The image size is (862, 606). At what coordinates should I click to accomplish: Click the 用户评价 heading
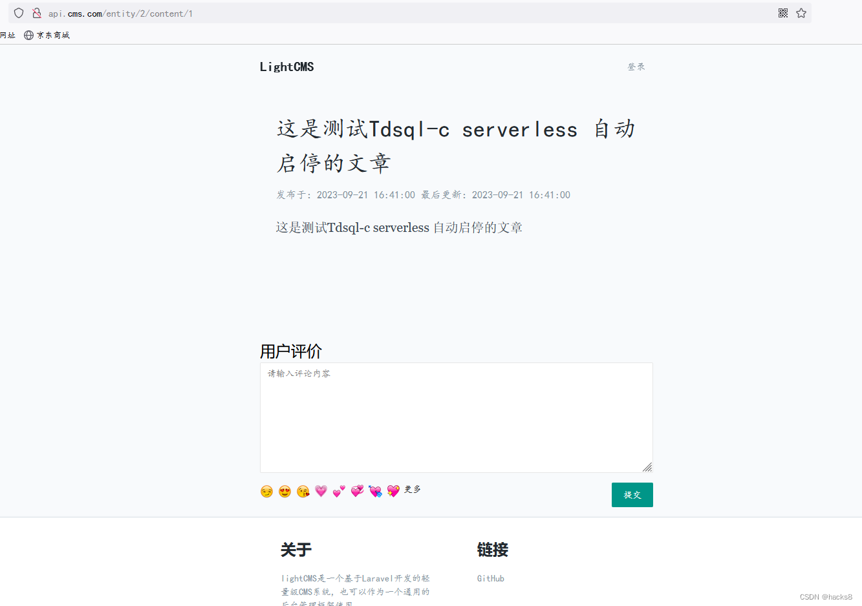[x=291, y=351]
